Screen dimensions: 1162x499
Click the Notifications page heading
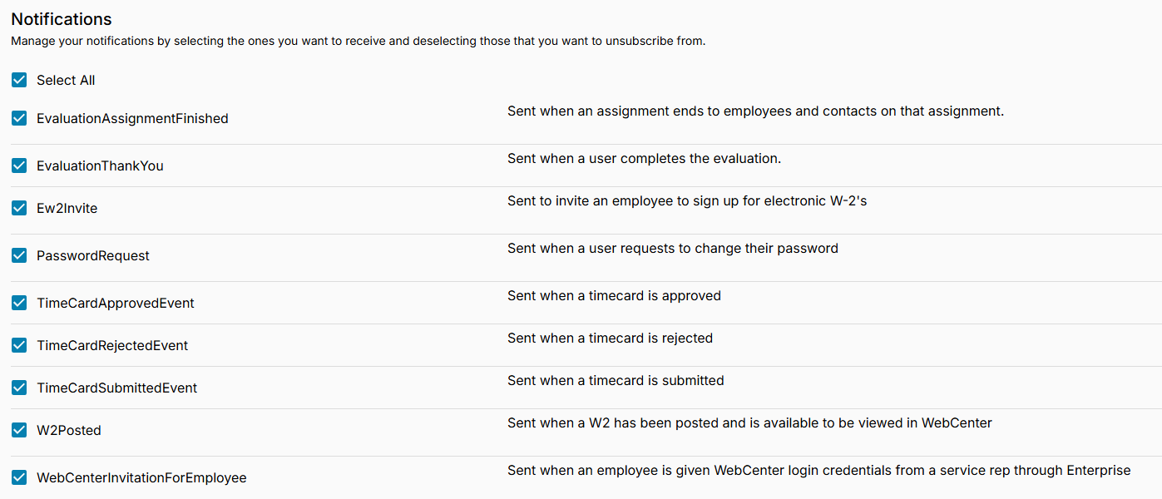click(62, 19)
